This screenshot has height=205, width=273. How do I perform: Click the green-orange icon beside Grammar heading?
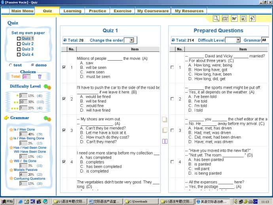[x=47, y=118]
